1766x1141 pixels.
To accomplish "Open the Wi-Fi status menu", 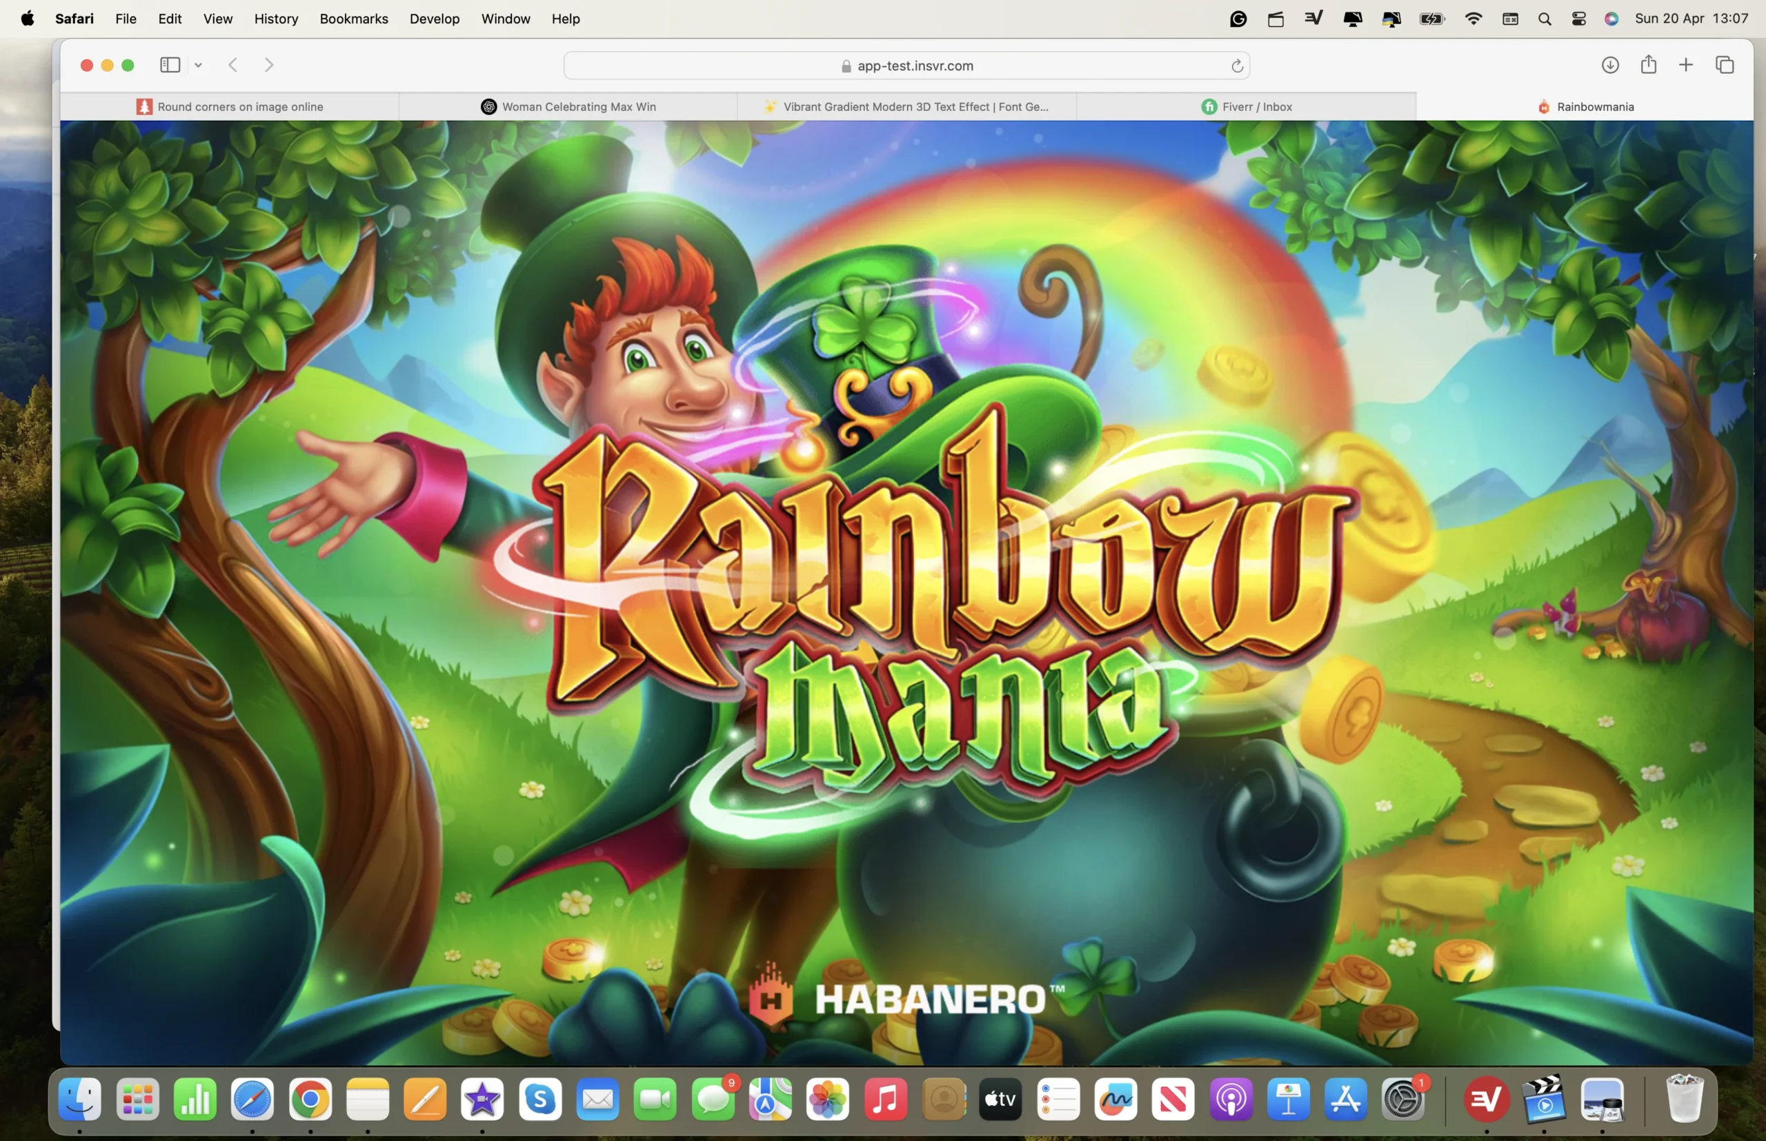I will coord(1473,19).
